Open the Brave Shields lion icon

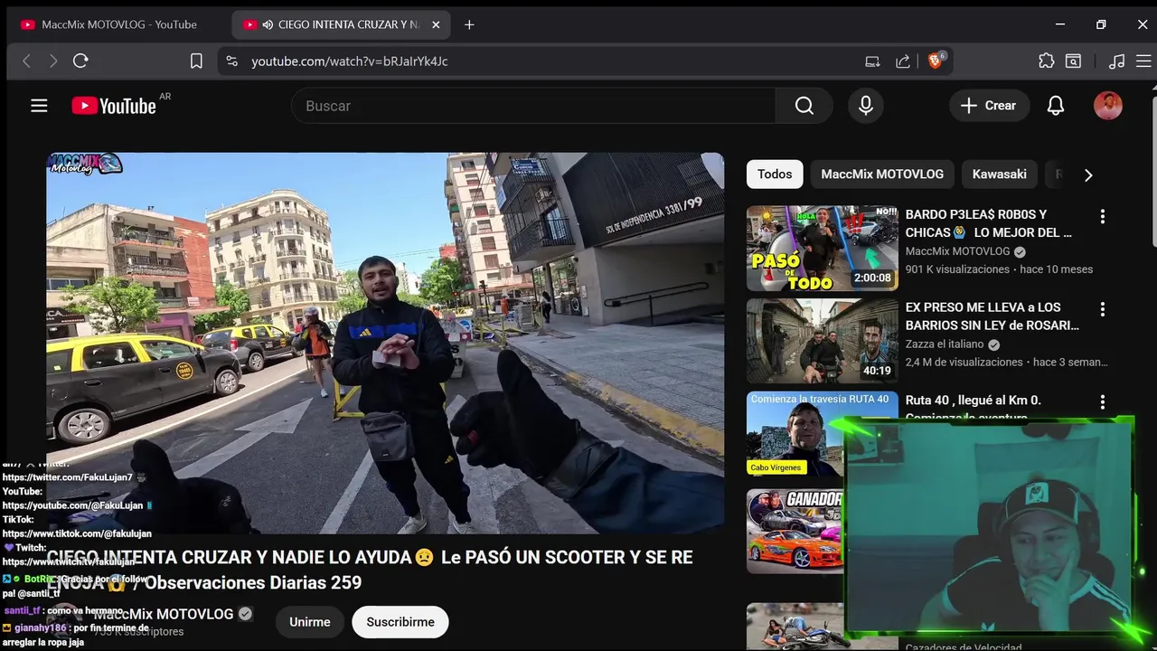point(936,61)
